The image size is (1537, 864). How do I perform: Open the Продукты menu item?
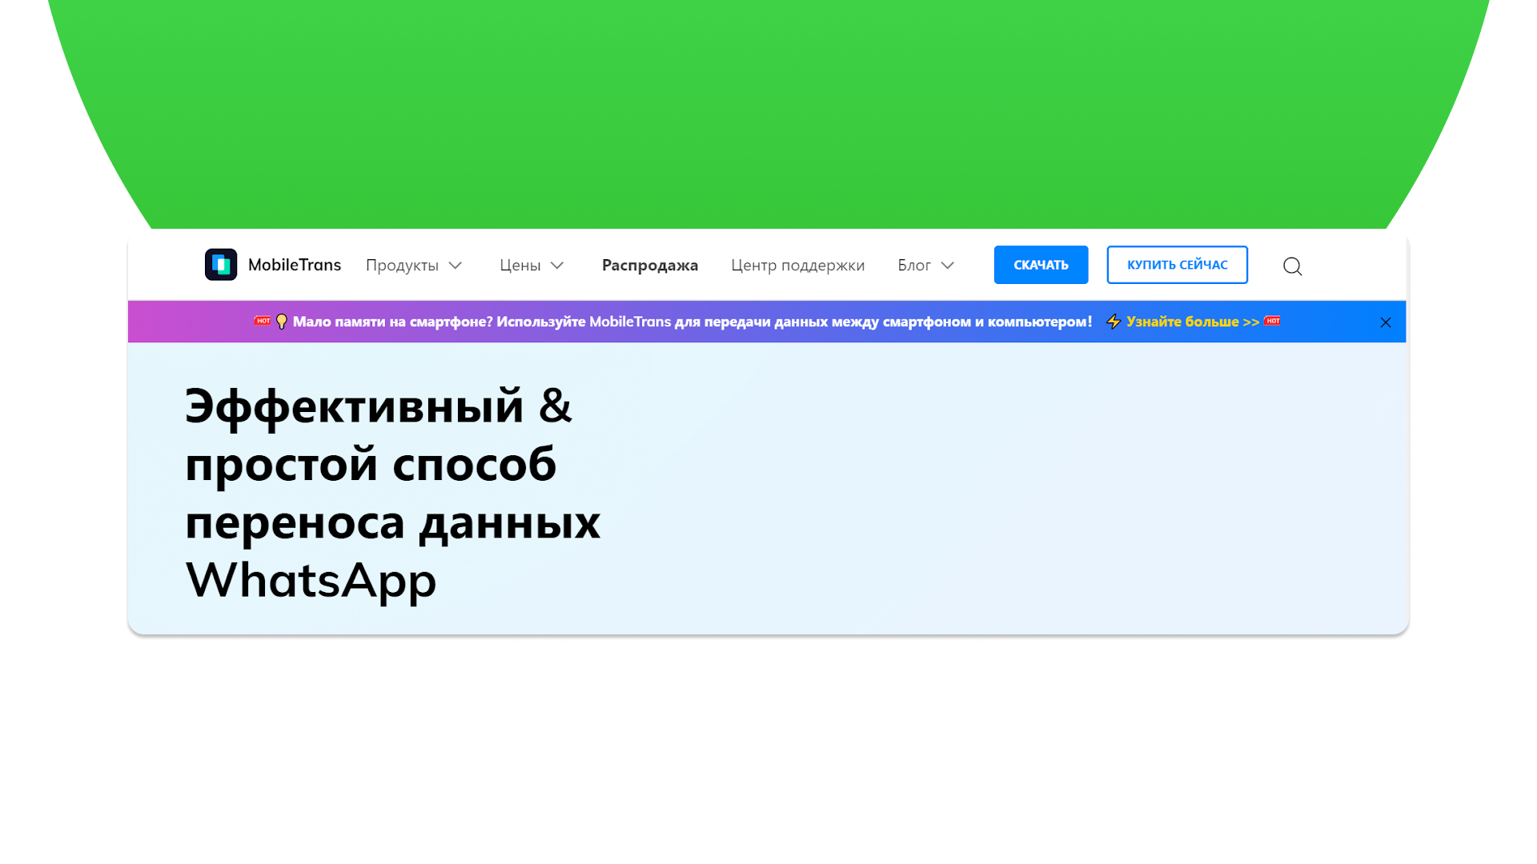[402, 266]
